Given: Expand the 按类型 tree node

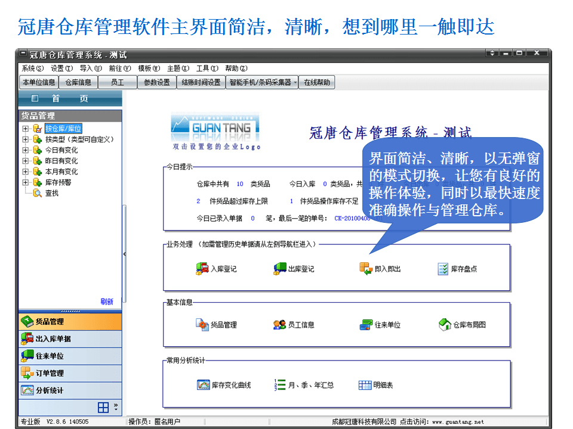Looking at the screenshot, I should tap(25, 139).
